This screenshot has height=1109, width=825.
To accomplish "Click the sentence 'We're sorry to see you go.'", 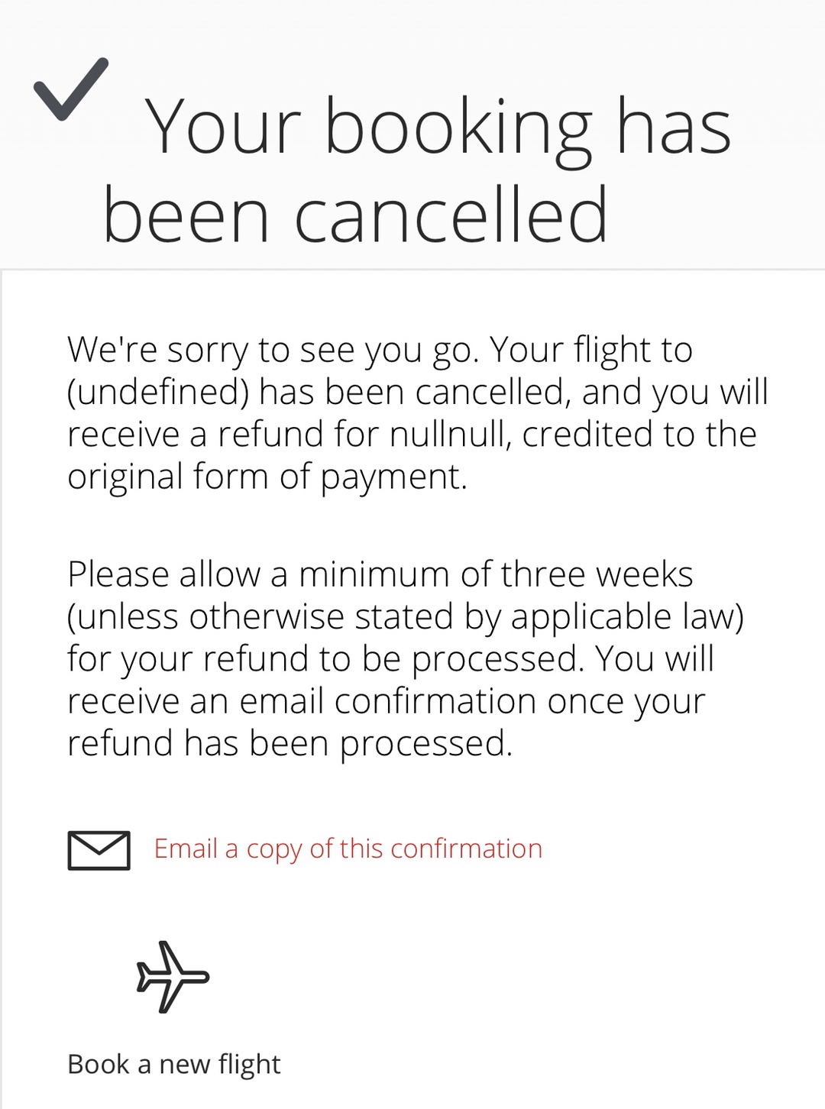I will coord(273,350).
